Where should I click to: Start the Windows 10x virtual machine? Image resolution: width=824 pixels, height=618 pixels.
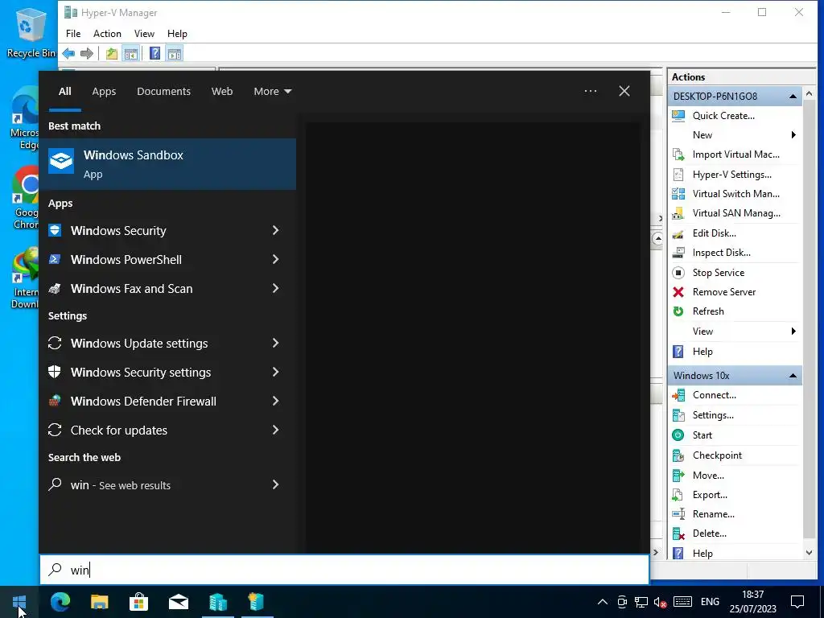click(702, 435)
